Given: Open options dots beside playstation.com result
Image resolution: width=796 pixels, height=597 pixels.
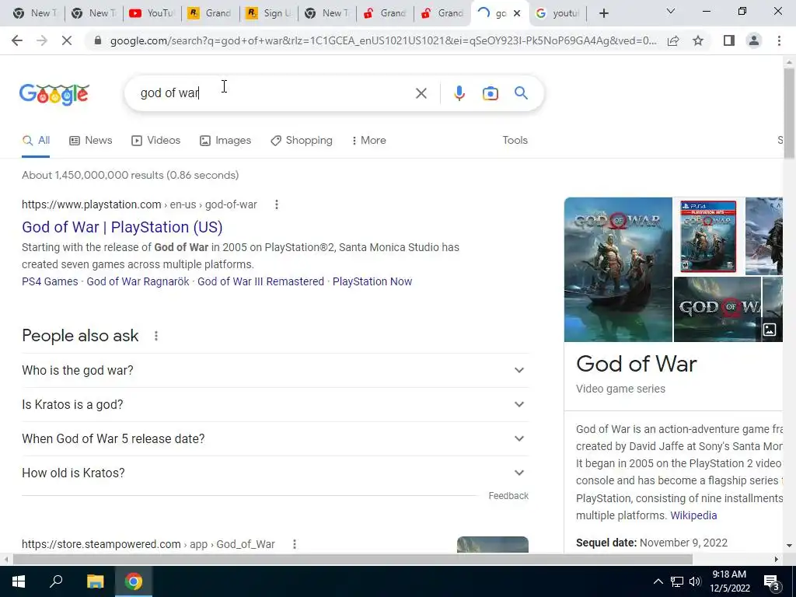Looking at the screenshot, I should tap(276, 204).
